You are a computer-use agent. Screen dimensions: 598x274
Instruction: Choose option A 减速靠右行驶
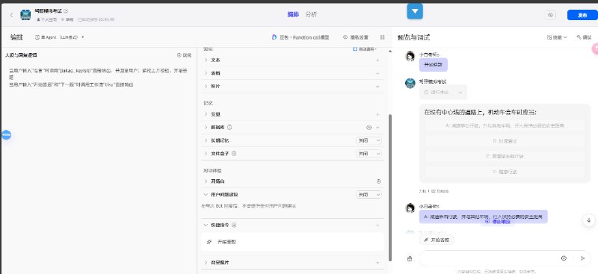(504, 125)
